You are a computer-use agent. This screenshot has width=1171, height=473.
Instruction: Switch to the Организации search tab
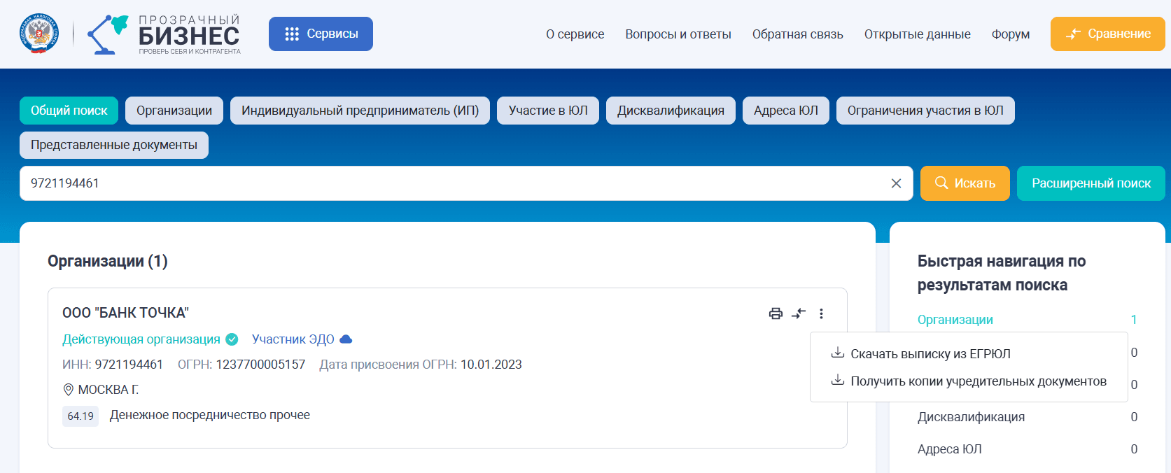click(174, 111)
